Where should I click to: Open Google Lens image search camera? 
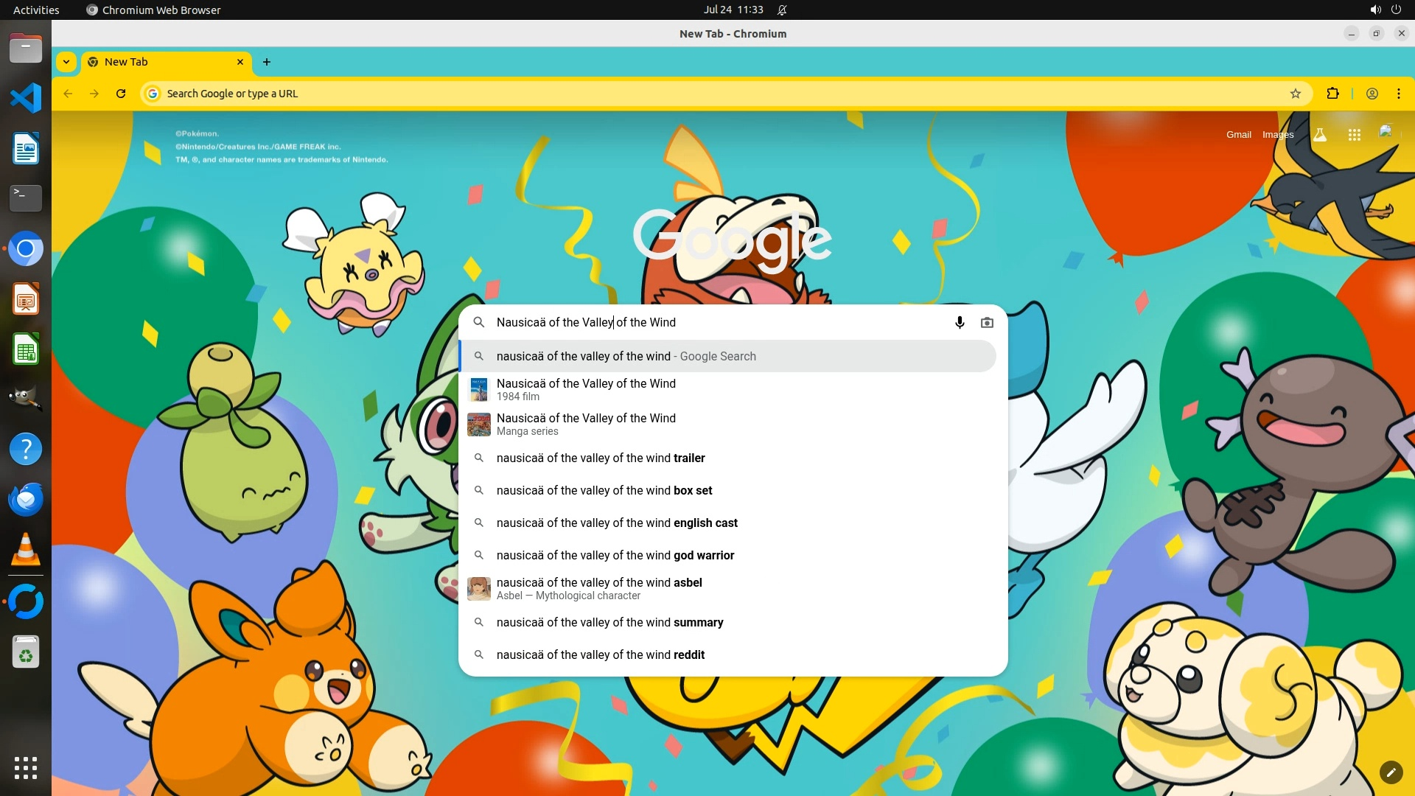987,322
